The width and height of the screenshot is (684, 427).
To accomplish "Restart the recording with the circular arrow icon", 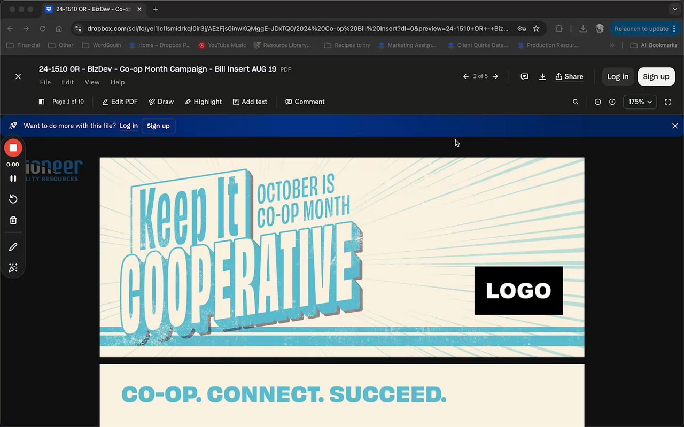I will click(x=13, y=199).
